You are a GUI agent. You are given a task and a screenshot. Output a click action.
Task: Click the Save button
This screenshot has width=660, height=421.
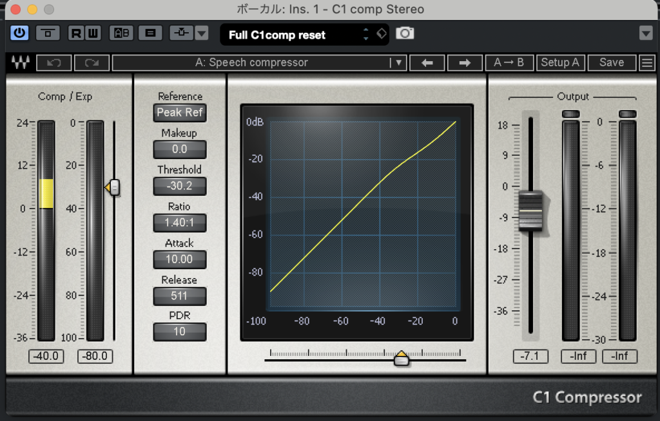[x=611, y=62]
